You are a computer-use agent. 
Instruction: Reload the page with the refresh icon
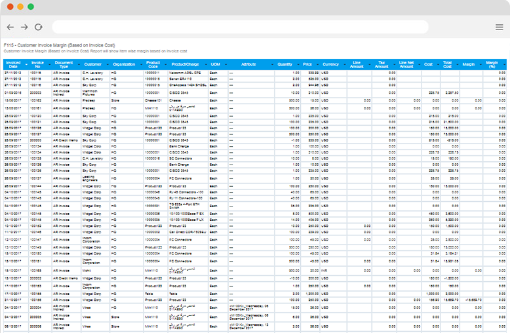(38, 27)
